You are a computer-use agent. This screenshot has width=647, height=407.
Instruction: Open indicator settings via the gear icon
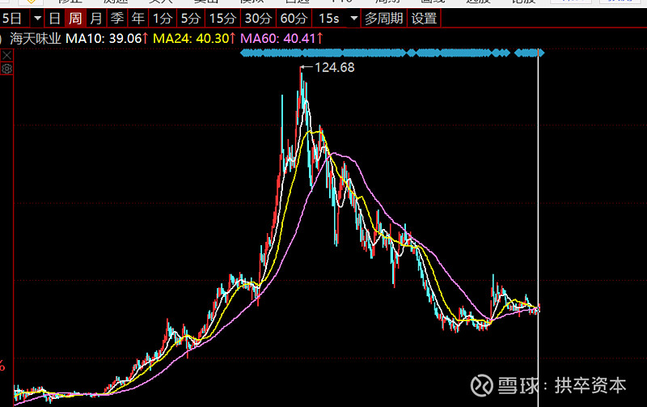click(x=7, y=69)
